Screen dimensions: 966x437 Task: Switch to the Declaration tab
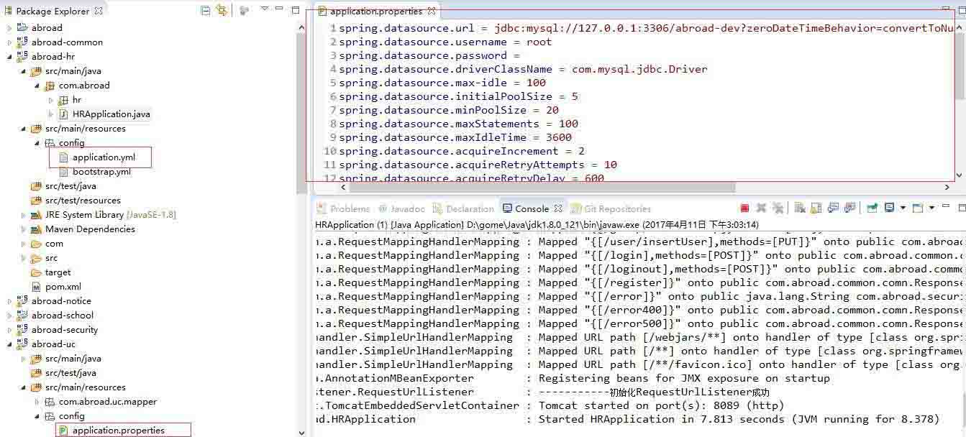pos(463,208)
